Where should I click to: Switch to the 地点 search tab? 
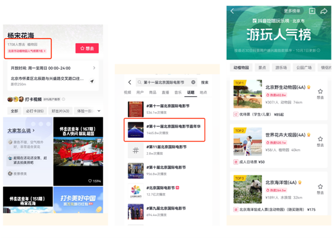point(203,92)
